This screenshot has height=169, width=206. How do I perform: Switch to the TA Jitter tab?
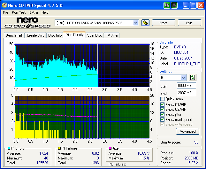tap(112, 35)
